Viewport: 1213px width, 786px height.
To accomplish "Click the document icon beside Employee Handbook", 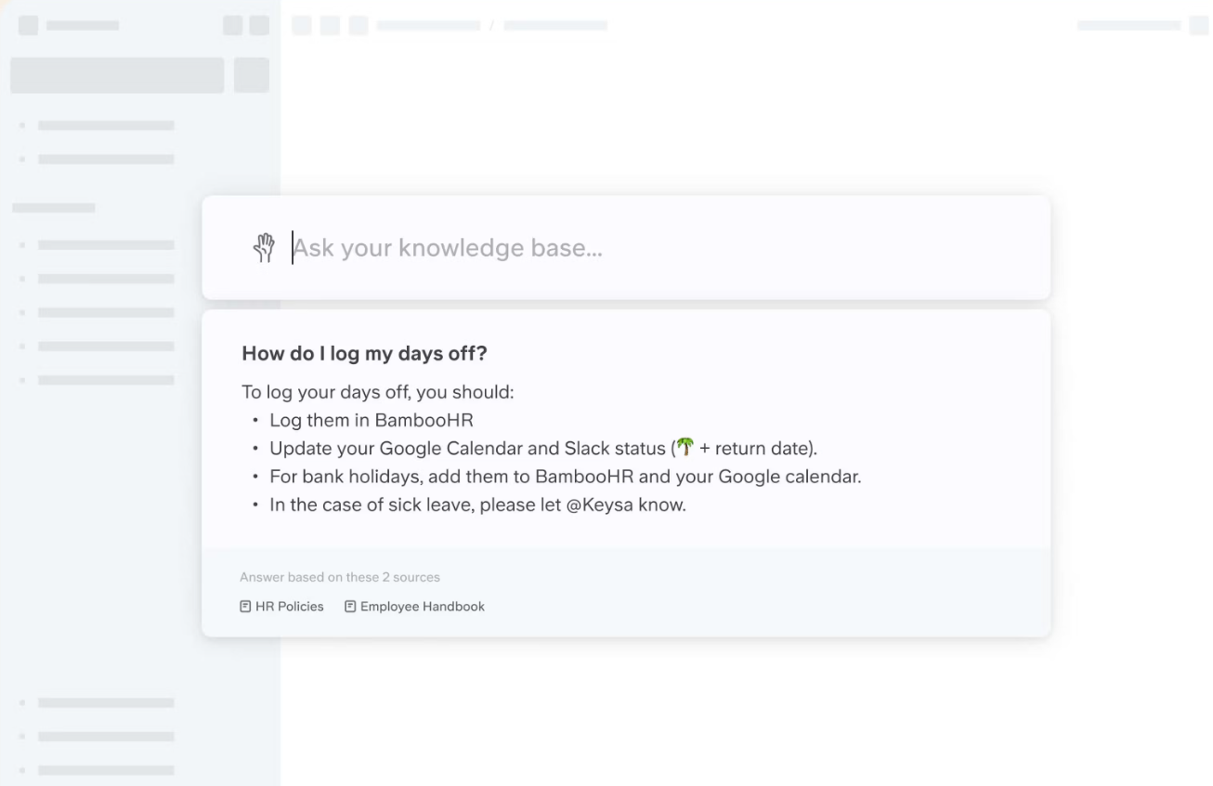I will pyautogui.click(x=350, y=606).
